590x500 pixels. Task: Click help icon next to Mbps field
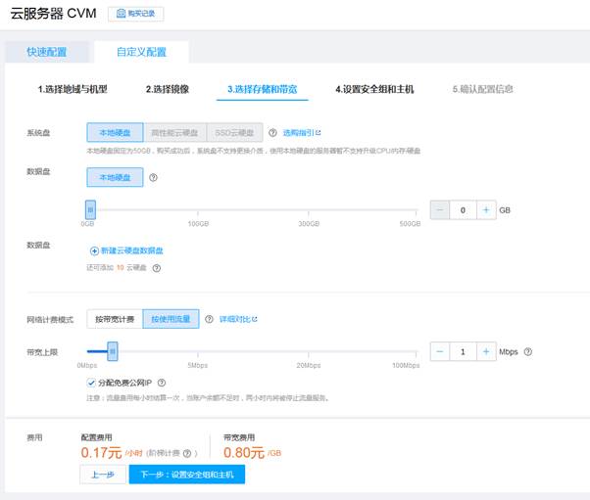coord(528,351)
